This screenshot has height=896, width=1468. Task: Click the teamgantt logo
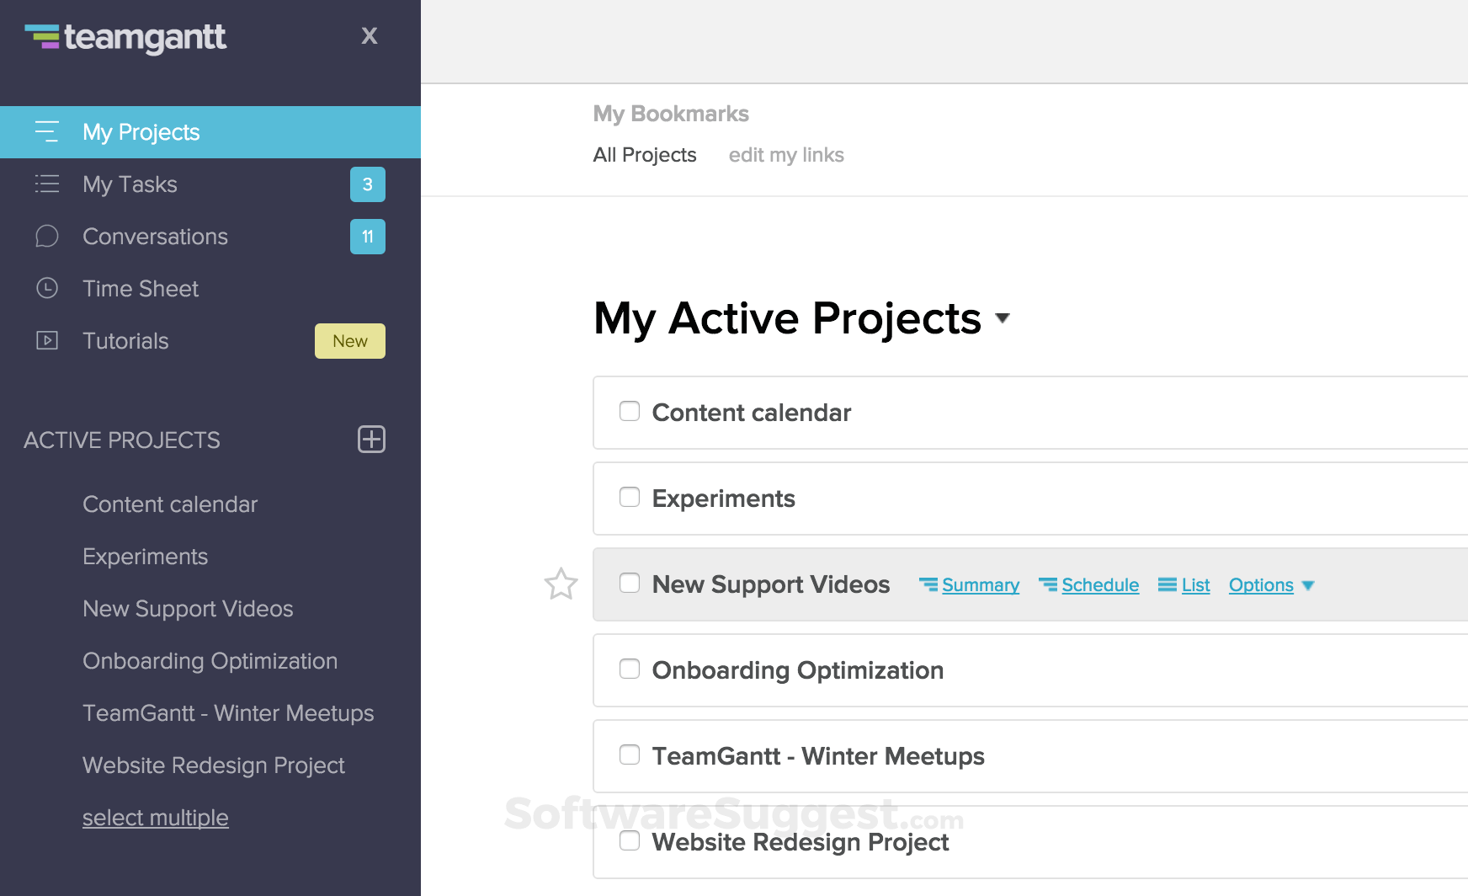point(125,37)
